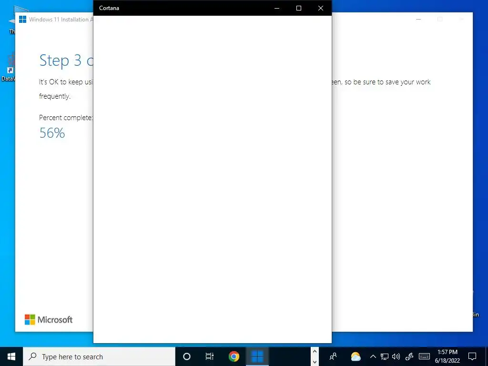Show hidden system tray icons
This screenshot has width=488, height=366.
click(373, 356)
